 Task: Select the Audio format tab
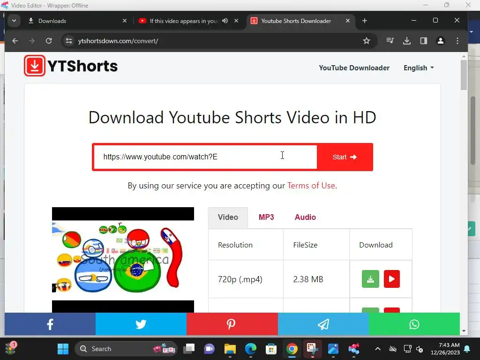point(305,217)
